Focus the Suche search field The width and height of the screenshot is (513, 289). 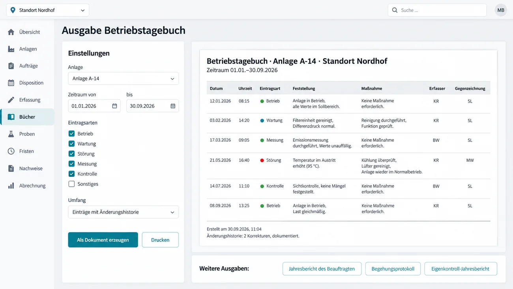(437, 10)
